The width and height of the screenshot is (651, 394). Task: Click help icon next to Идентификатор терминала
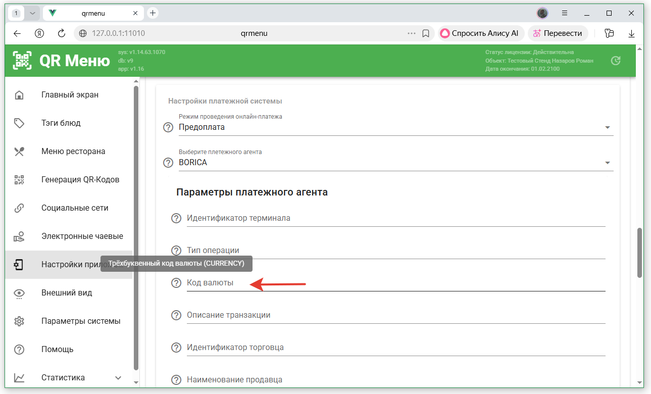[176, 218]
